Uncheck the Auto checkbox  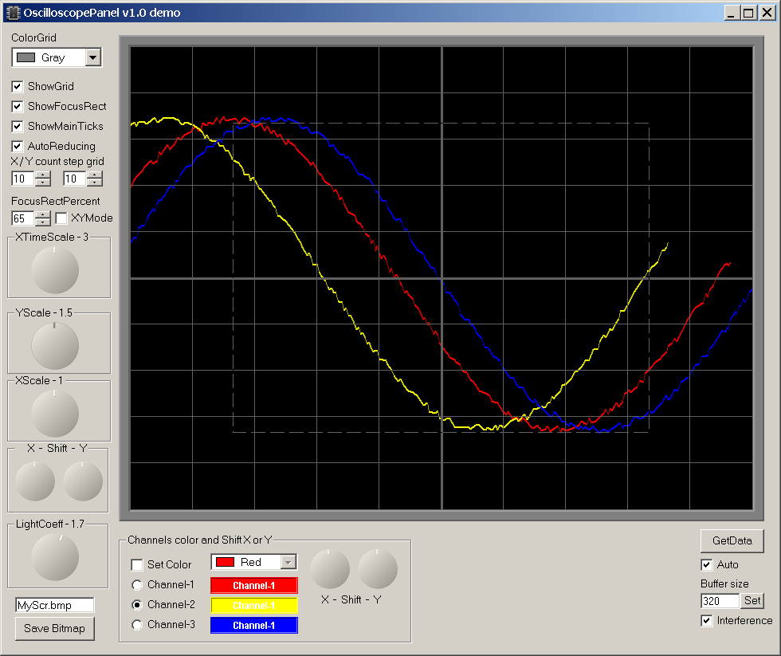click(707, 565)
